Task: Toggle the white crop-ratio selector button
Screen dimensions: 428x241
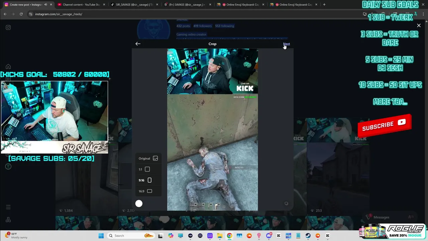Action: click(139, 204)
